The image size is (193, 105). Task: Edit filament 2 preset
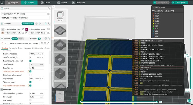(48, 29)
